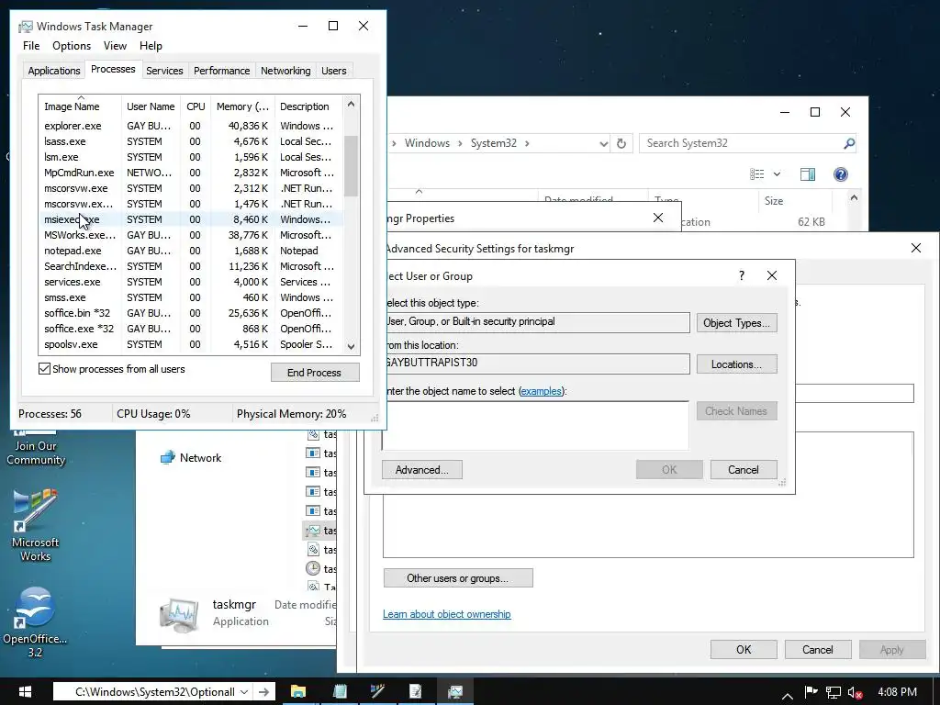Viewport: 940px width, 705px height.
Task: Open Explorer help with blue question icon
Action: pyautogui.click(x=841, y=174)
